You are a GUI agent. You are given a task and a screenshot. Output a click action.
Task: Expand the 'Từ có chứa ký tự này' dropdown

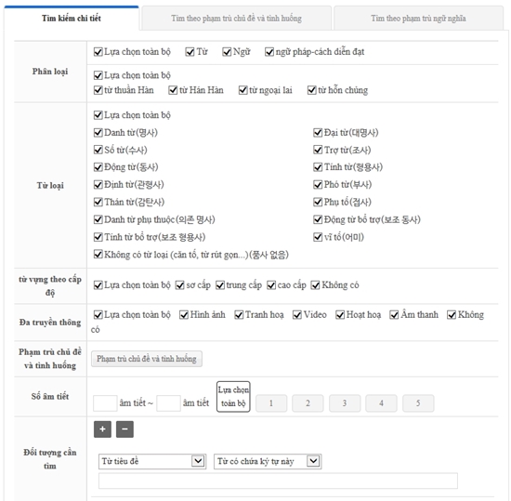tap(268, 461)
